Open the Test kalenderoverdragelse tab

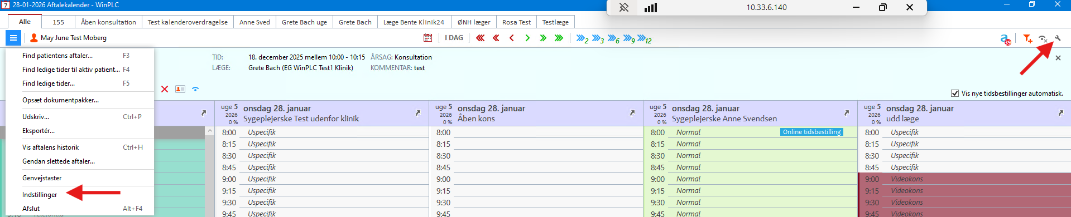pos(188,22)
